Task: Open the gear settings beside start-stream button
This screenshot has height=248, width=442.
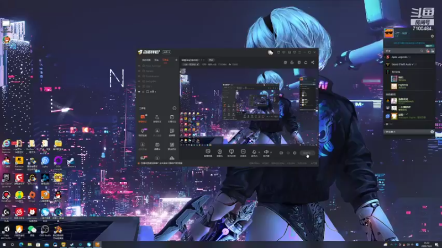Action: click(294, 153)
